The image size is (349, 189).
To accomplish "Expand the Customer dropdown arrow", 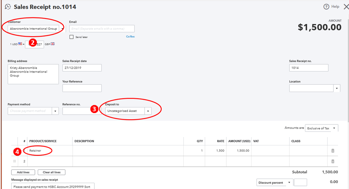I will [62, 29].
